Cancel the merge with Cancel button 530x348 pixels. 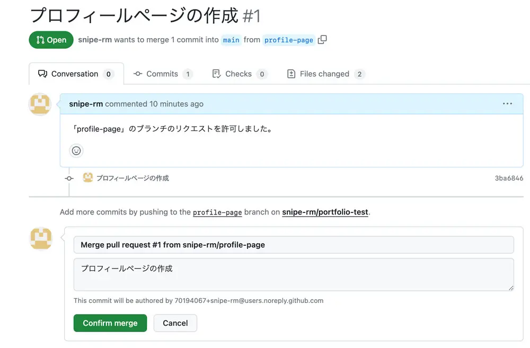(175, 323)
